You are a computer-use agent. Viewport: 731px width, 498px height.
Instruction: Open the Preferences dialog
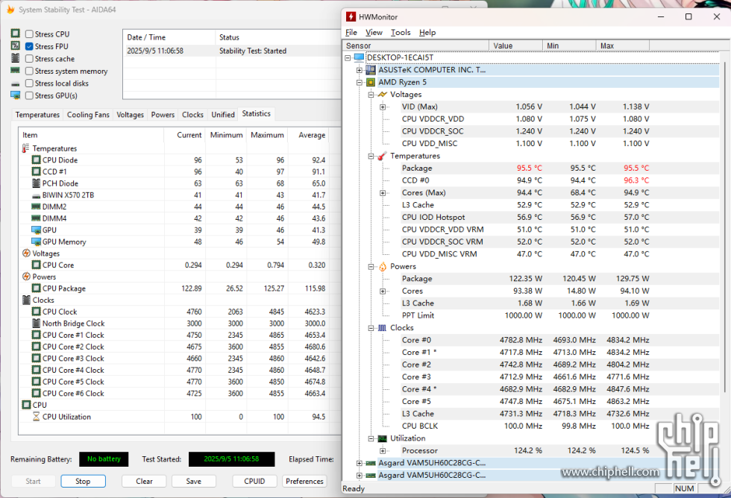tap(304, 482)
